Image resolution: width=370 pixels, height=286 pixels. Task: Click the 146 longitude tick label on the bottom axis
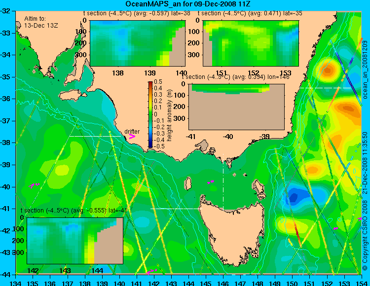(x=223, y=283)
